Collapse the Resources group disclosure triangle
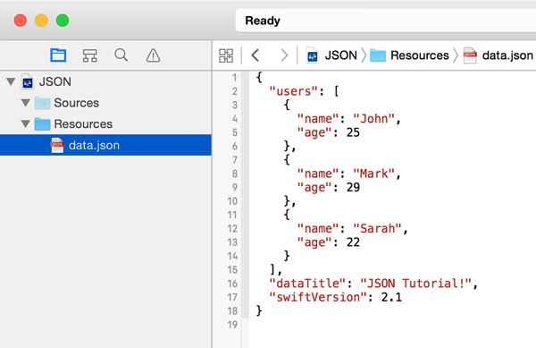Viewport: 536px width, 348px height. coord(26,123)
